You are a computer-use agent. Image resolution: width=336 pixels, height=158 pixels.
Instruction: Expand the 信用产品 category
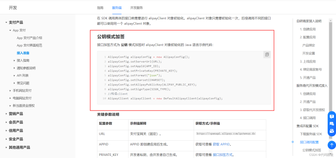coord(6,131)
